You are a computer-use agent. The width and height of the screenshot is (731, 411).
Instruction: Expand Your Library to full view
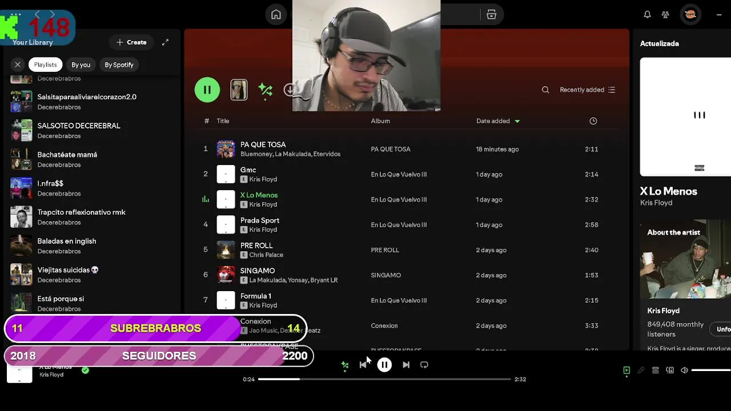pyautogui.click(x=165, y=42)
